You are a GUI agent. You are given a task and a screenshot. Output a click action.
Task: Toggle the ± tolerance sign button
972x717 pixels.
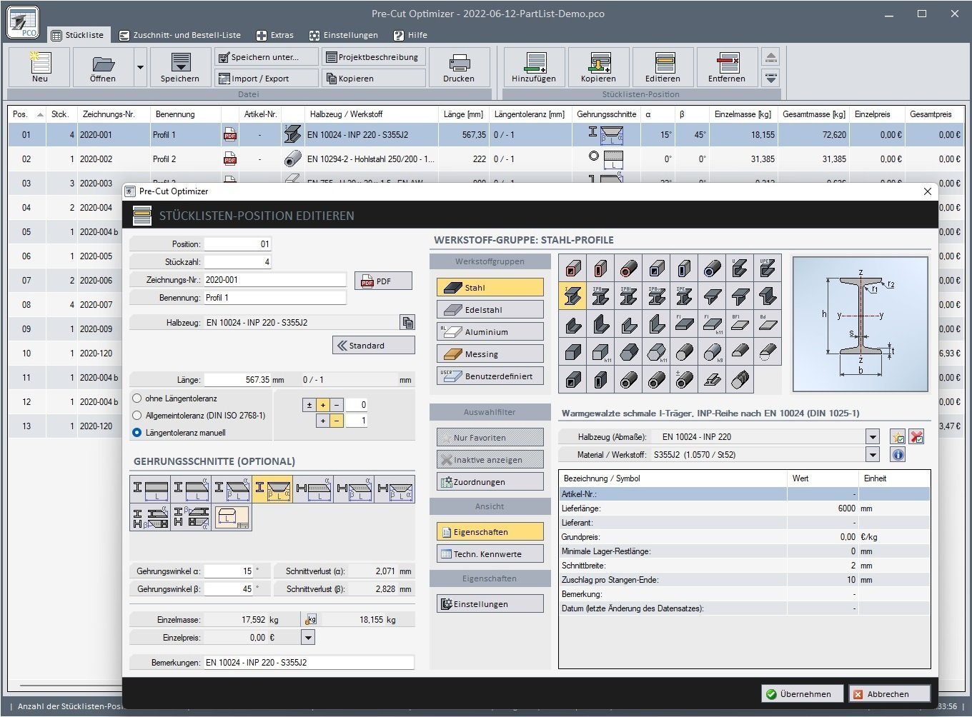309,405
